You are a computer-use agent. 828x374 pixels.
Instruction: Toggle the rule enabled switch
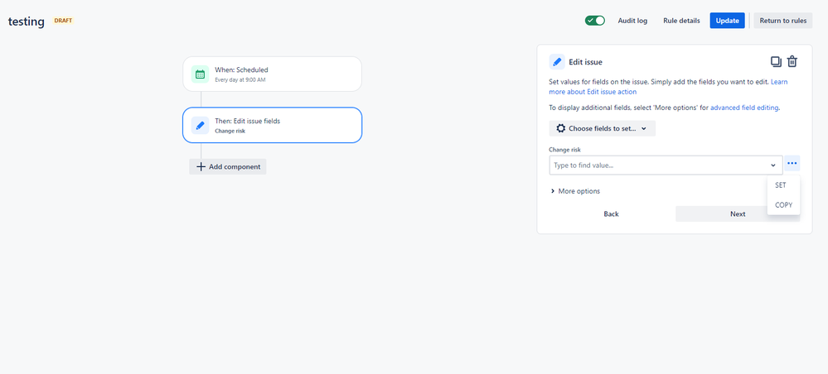[x=595, y=21]
